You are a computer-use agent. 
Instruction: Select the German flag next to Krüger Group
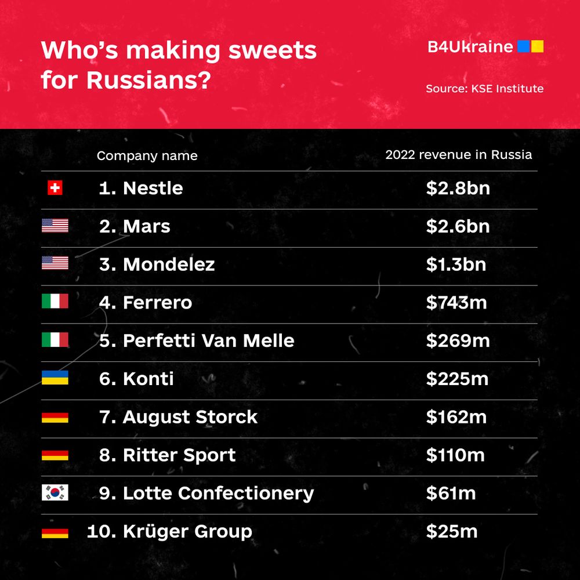pos(55,532)
